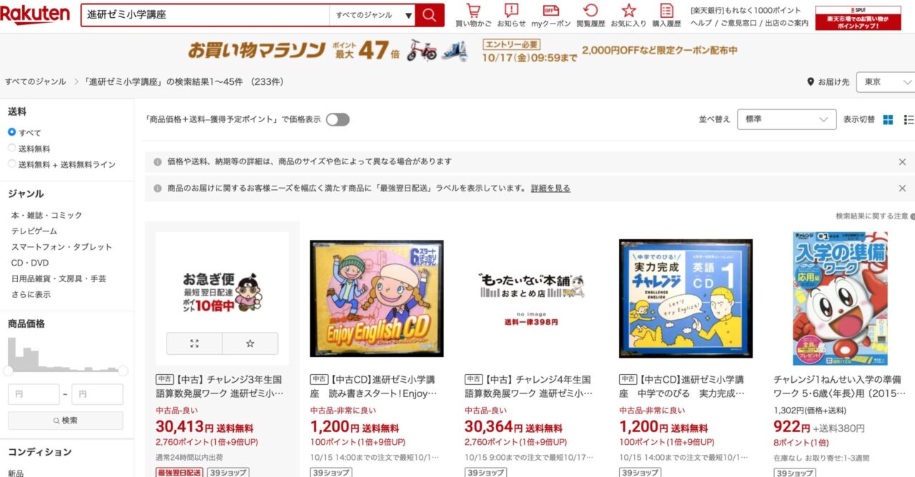Open the myクーポン coupon icon

[550, 16]
